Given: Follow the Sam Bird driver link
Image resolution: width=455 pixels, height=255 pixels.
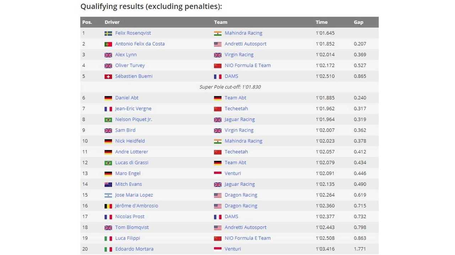Looking at the screenshot, I should (125, 130).
